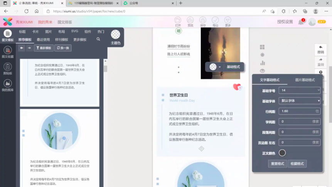Click the 导出 toolbar icon
The image size is (332, 187).
tap(215, 22)
